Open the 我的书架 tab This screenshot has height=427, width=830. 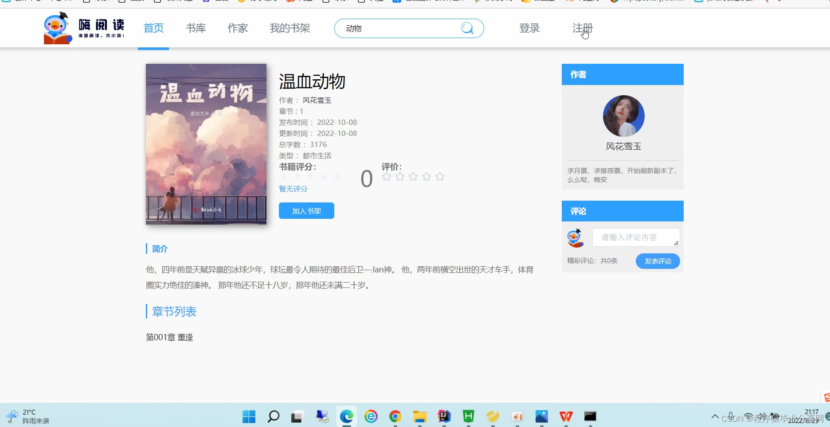[290, 28]
